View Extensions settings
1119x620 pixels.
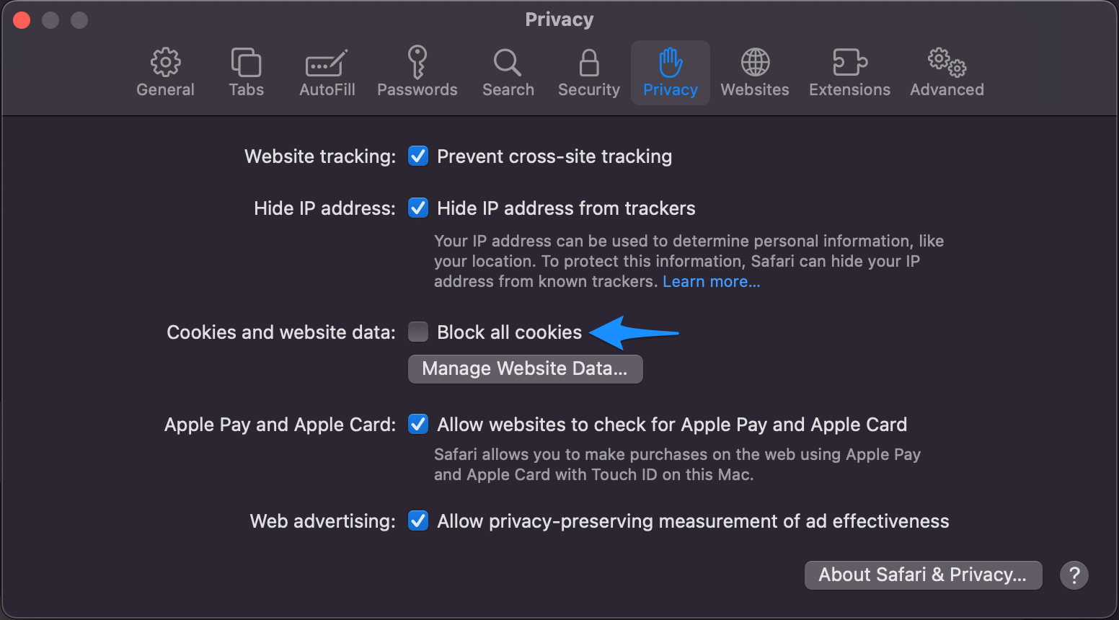pyautogui.click(x=849, y=71)
